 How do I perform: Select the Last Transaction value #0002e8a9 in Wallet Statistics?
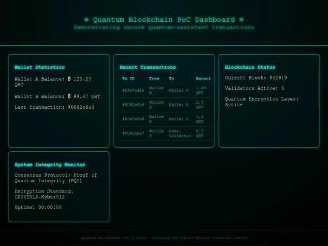coord(81,107)
